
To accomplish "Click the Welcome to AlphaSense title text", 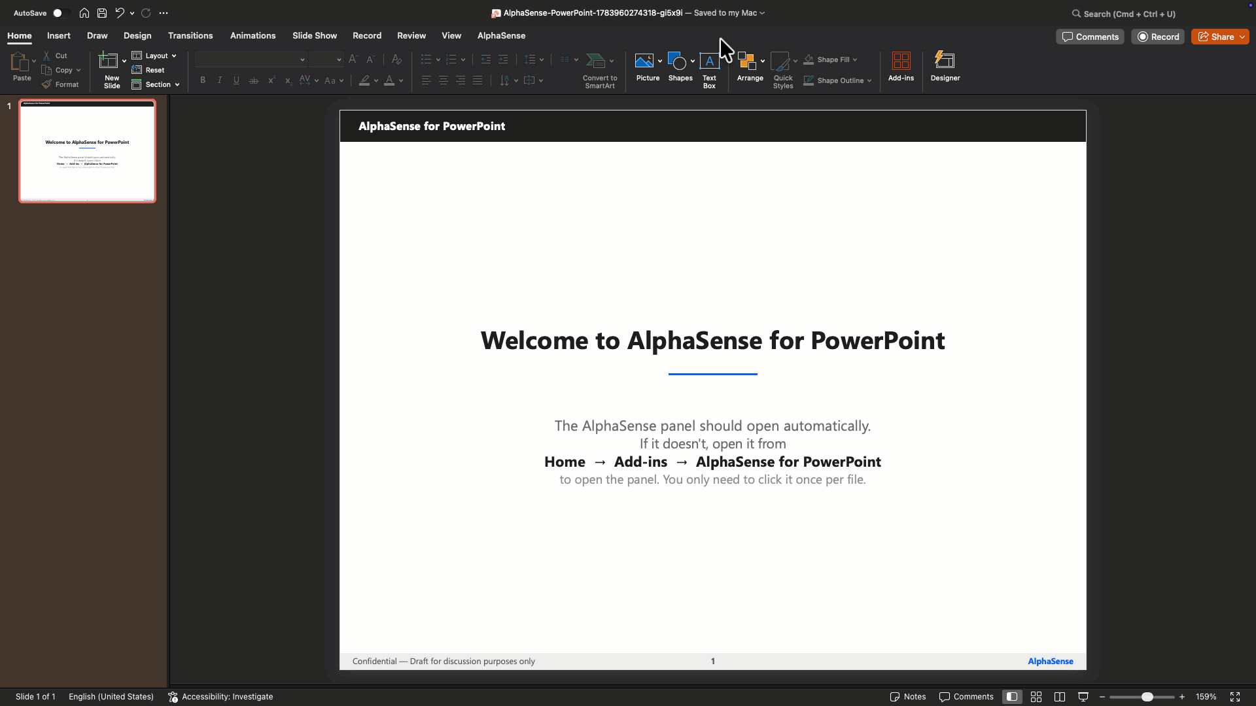I will pyautogui.click(x=712, y=341).
